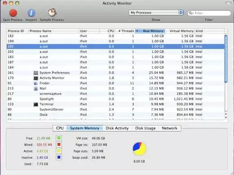Select the Terminal process name
The width and height of the screenshot is (234, 175).
pos(46,104)
